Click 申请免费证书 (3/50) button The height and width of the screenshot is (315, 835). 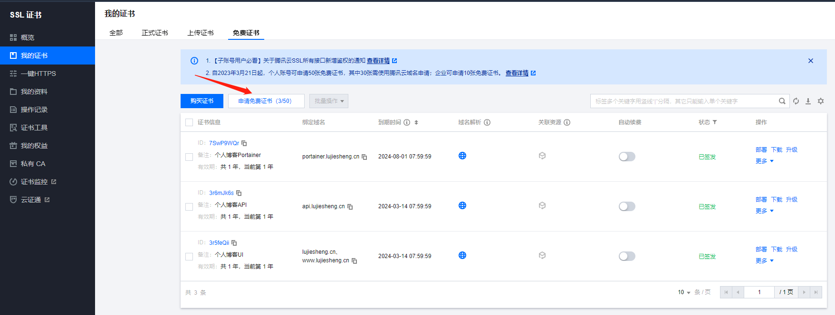coord(266,101)
